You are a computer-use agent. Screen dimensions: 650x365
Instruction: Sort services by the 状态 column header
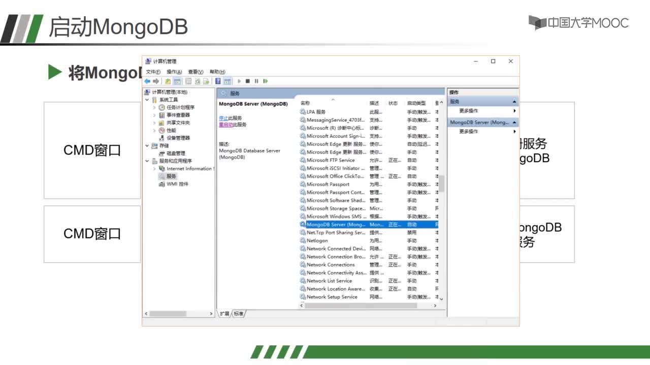coord(396,103)
